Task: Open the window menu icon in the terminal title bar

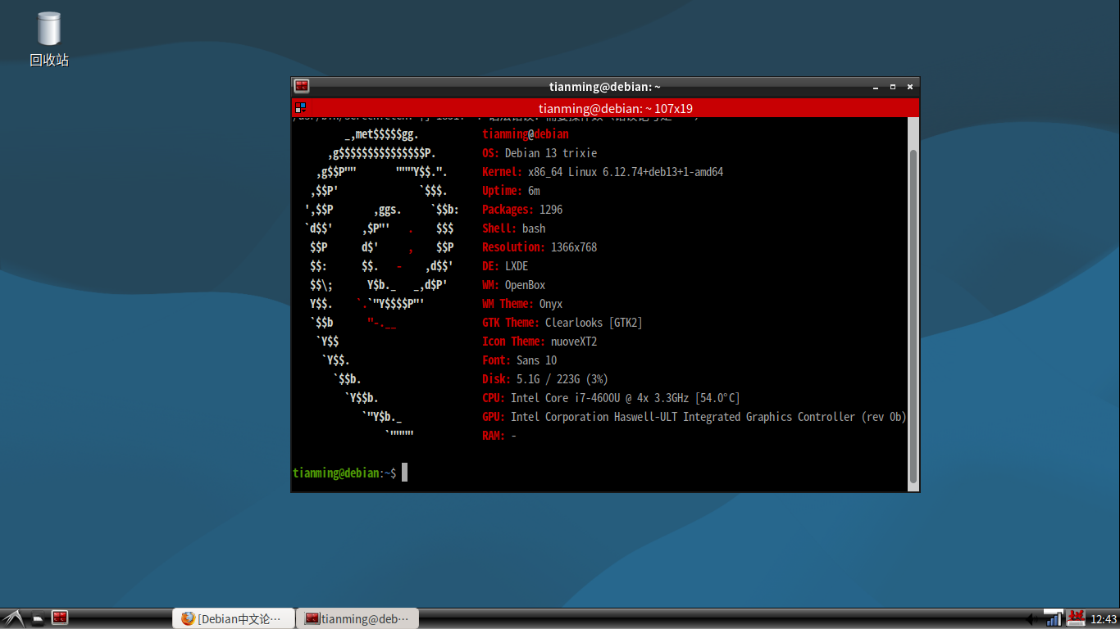Action: [x=302, y=86]
